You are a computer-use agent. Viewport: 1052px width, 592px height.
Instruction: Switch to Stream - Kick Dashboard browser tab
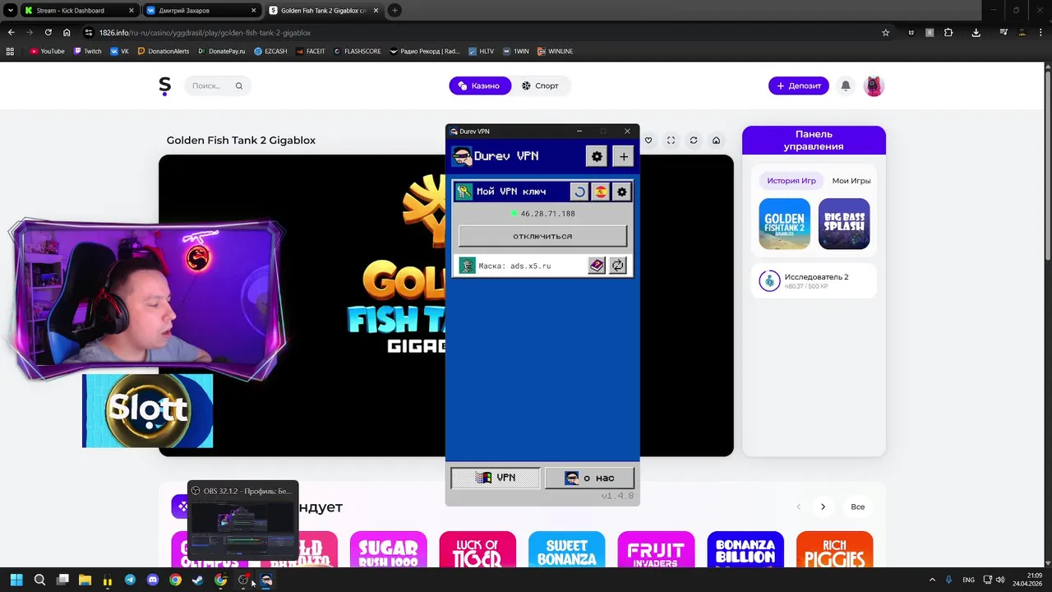tap(79, 11)
